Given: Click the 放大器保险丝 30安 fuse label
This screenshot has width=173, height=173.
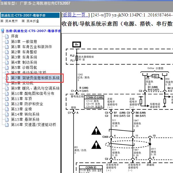Looking at the screenshot, I should 86,58.
